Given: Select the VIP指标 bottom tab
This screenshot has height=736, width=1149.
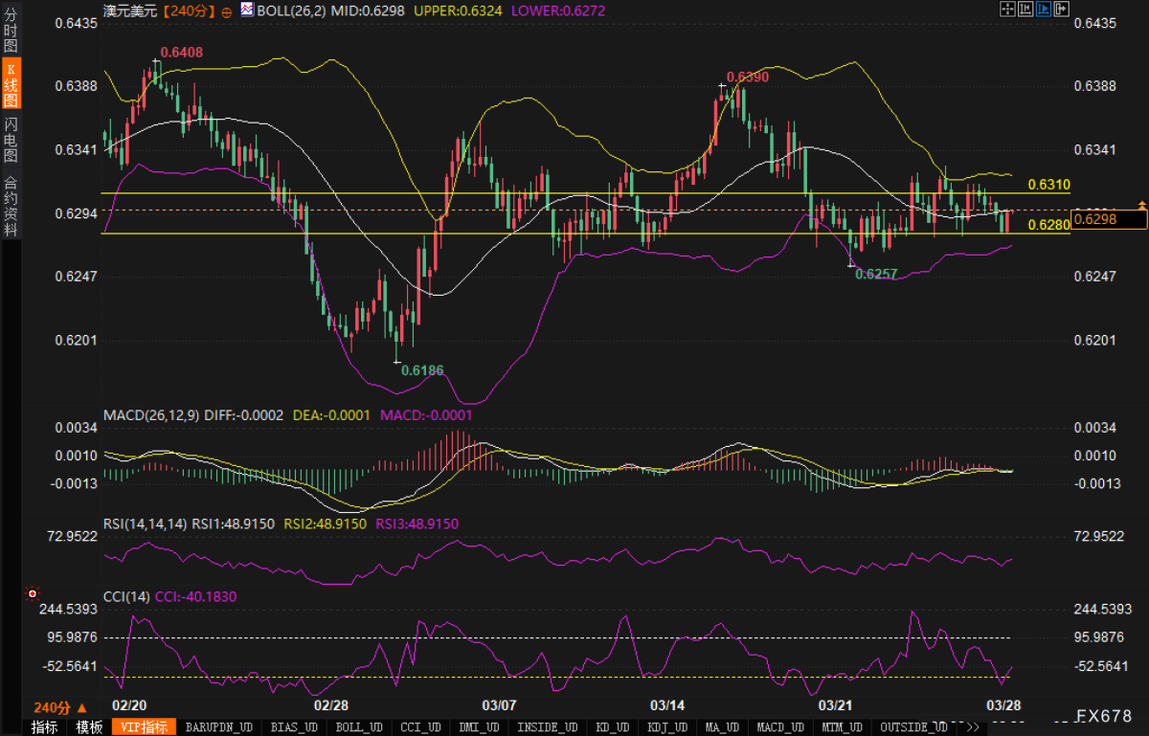Looking at the screenshot, I should click(x=144, y=727).
